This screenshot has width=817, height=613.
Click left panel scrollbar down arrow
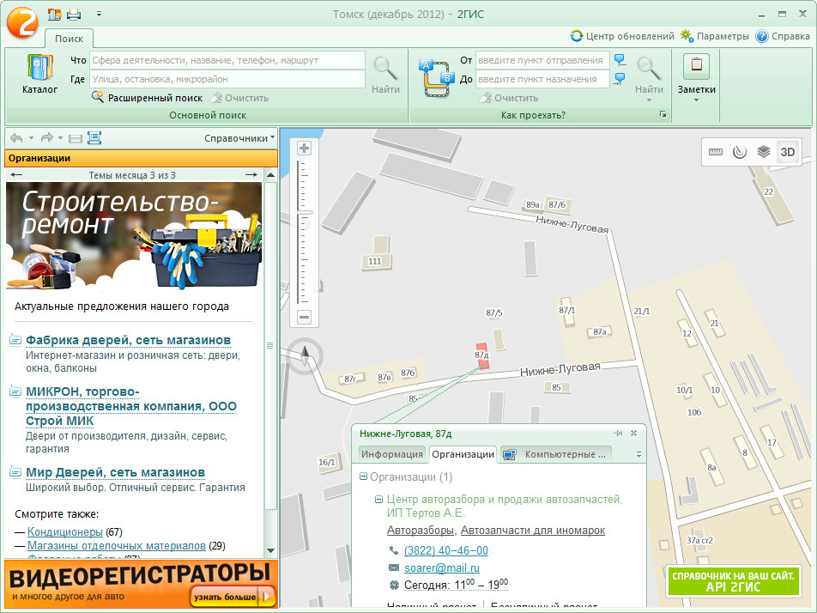[270, 550]
